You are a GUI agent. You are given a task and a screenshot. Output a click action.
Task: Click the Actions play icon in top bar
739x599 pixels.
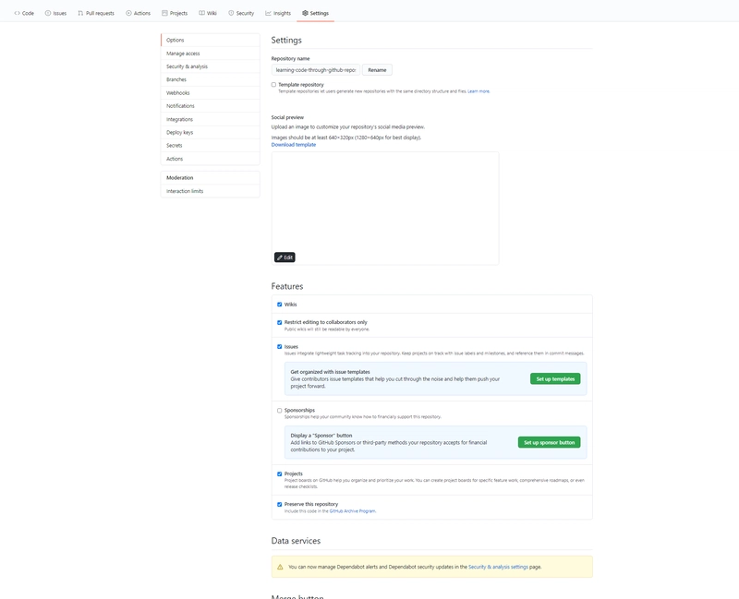128,13
